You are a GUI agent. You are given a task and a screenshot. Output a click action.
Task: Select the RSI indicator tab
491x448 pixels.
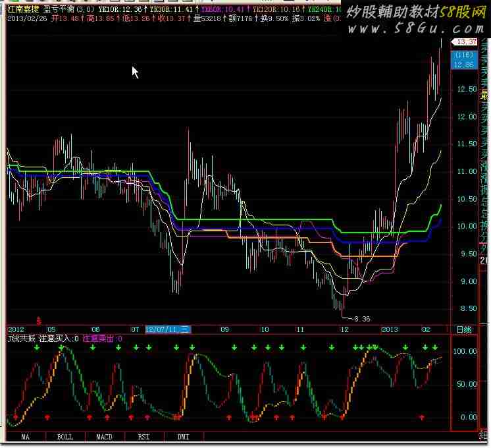tap(144, 437)
